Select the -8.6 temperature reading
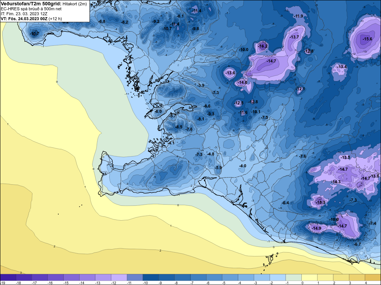The height and width of the screenshot is (285, 381). coord(207,106)
